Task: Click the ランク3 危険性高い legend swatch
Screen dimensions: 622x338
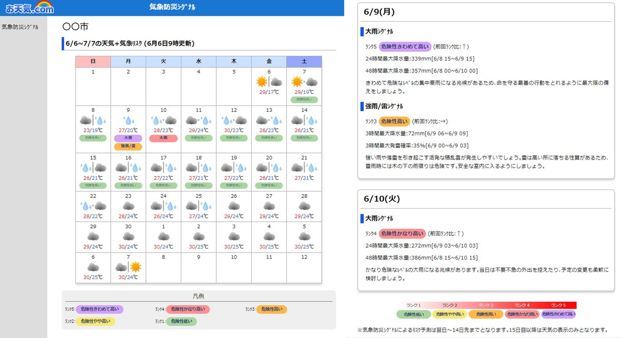Action: click(x=272, y=309)
